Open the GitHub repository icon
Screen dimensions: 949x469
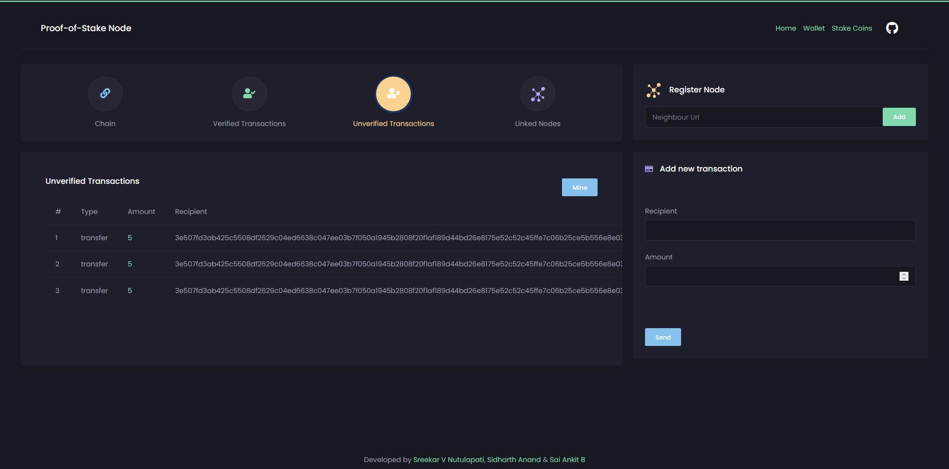[892, 28]
